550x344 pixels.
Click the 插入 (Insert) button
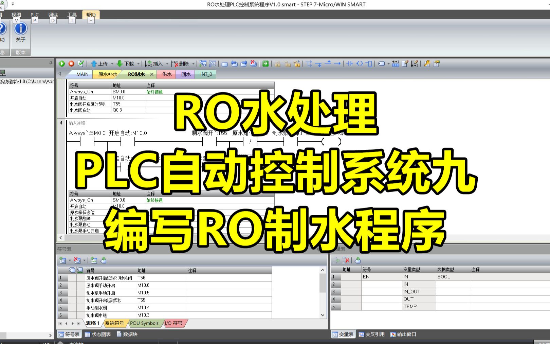point(154,64)
